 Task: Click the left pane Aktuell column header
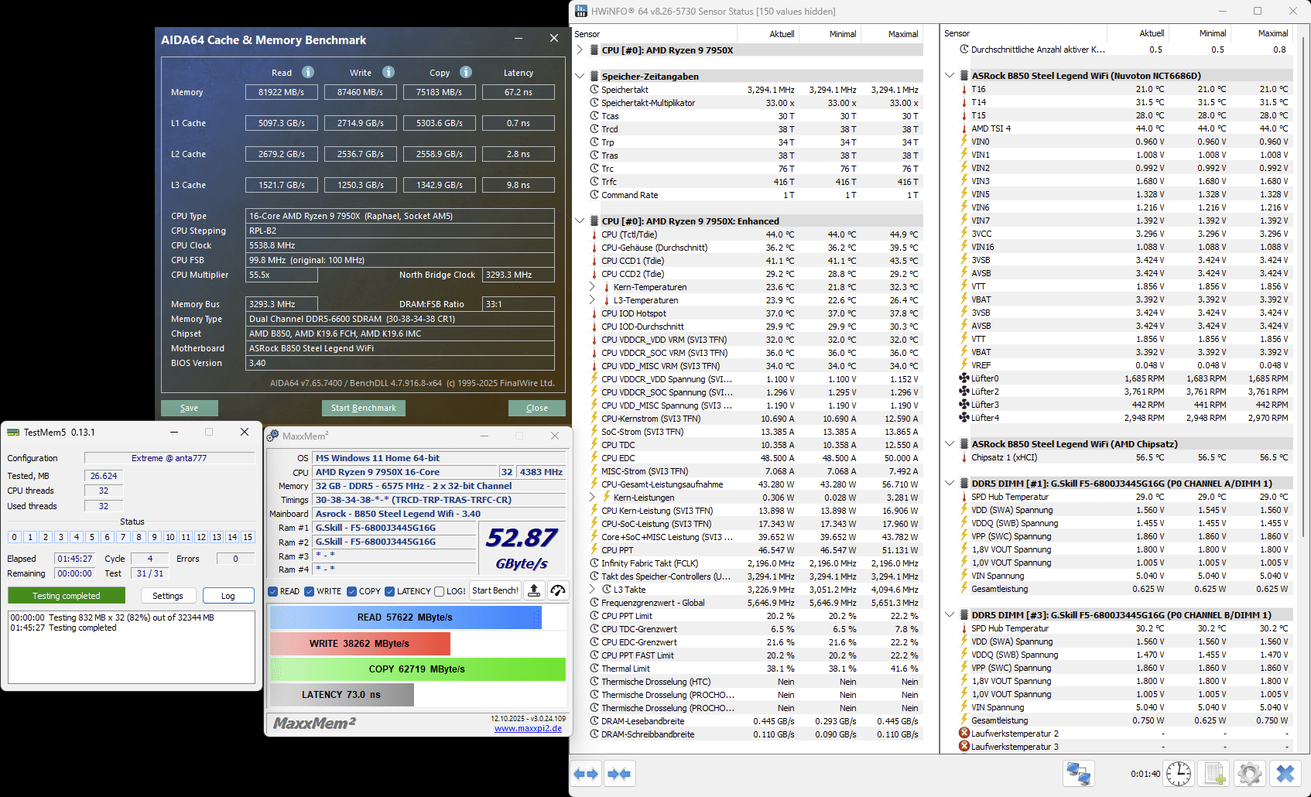pyautogui.click(x=768, y=34)
